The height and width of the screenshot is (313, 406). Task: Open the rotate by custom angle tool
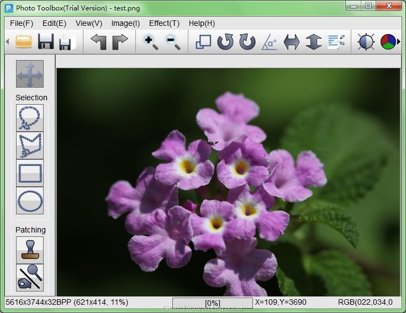point(270,42)
